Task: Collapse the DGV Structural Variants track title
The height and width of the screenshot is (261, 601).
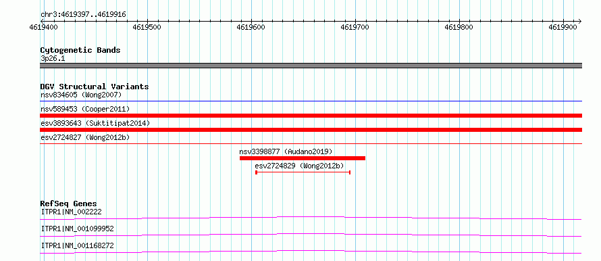Action: [95, 87]
